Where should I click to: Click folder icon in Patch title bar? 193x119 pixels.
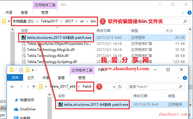click(x=12, y=70)
